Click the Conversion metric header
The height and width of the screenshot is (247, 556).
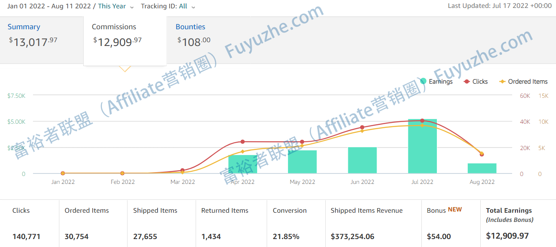tap(290, 211)
